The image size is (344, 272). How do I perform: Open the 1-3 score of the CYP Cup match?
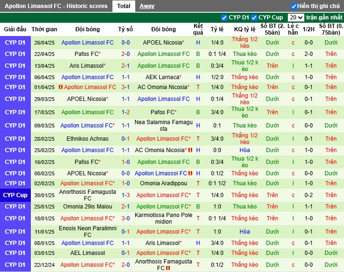coord(125,195)
